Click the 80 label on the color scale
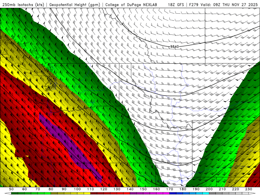260x195 pixels. click(51, 189)
